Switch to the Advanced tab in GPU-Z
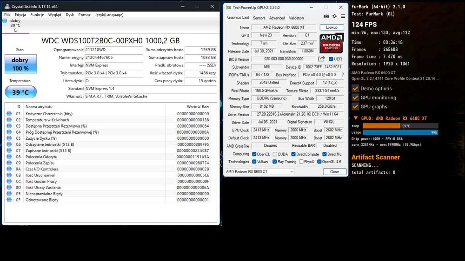This screenshot has width=465, height=261. point(277,18)
